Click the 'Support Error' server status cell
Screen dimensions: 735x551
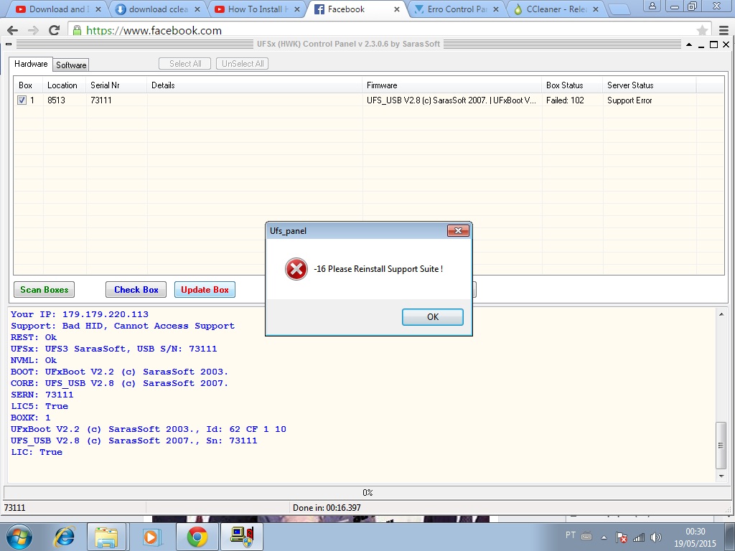649,100
